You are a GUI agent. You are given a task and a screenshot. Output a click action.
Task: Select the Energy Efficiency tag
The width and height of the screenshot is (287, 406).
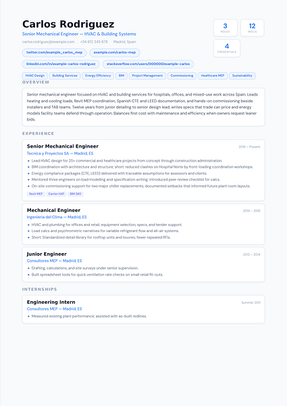(98, 76)
